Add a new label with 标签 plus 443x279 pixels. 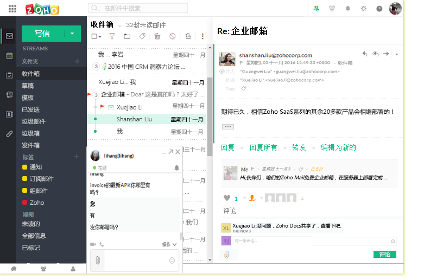click(x=77, y=157)
